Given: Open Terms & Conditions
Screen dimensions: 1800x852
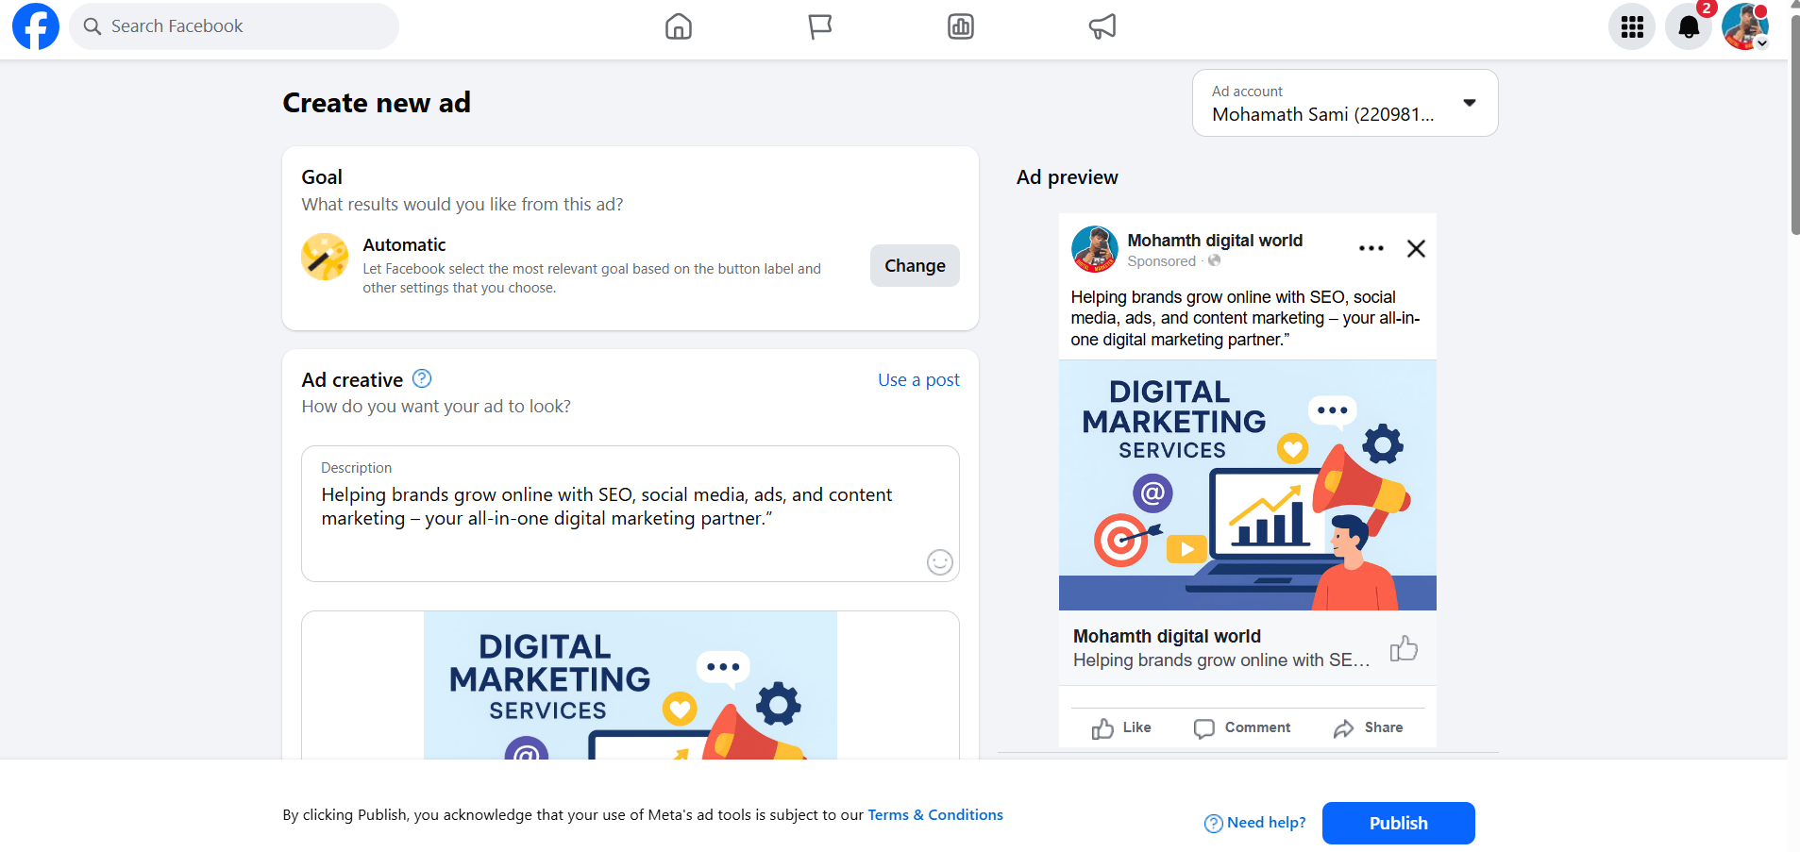Looking at the screenshot, I should 934,814.
